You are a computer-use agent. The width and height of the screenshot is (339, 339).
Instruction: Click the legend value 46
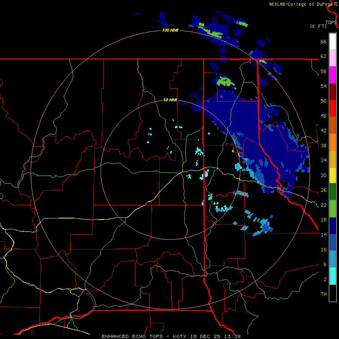coord(324,116)
